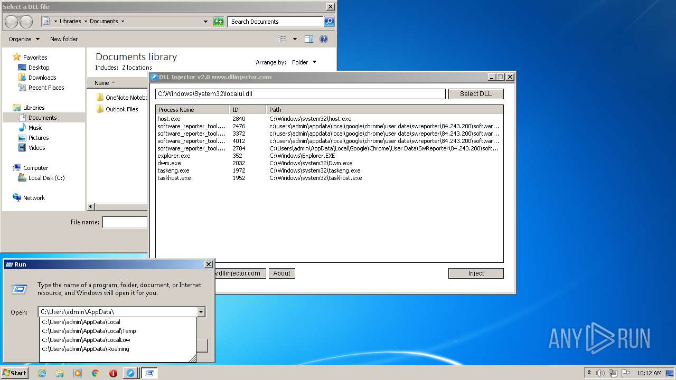The width and height of the screenshot is (676, 380).
Task: Open the Start menu
Action: [15, 373]
